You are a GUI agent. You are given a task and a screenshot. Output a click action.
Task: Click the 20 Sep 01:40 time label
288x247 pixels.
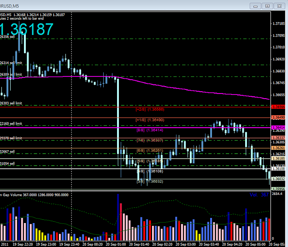(x=139, y=244)
